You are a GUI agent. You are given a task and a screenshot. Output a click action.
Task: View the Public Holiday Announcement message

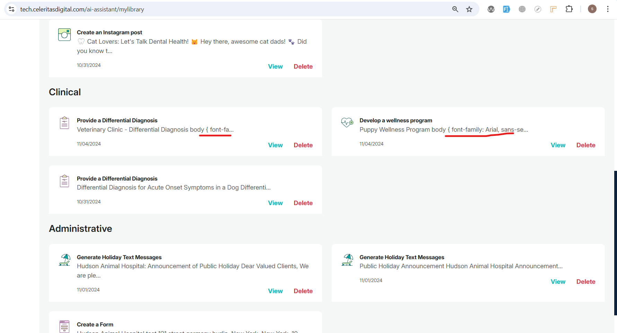click(x=558, y=282)
